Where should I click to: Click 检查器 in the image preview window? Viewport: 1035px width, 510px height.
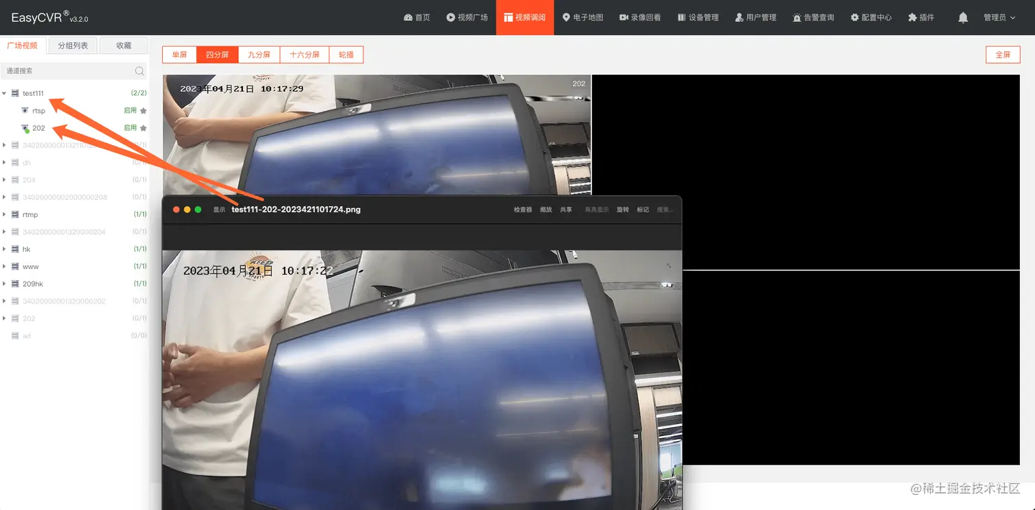tap(523, 209)
